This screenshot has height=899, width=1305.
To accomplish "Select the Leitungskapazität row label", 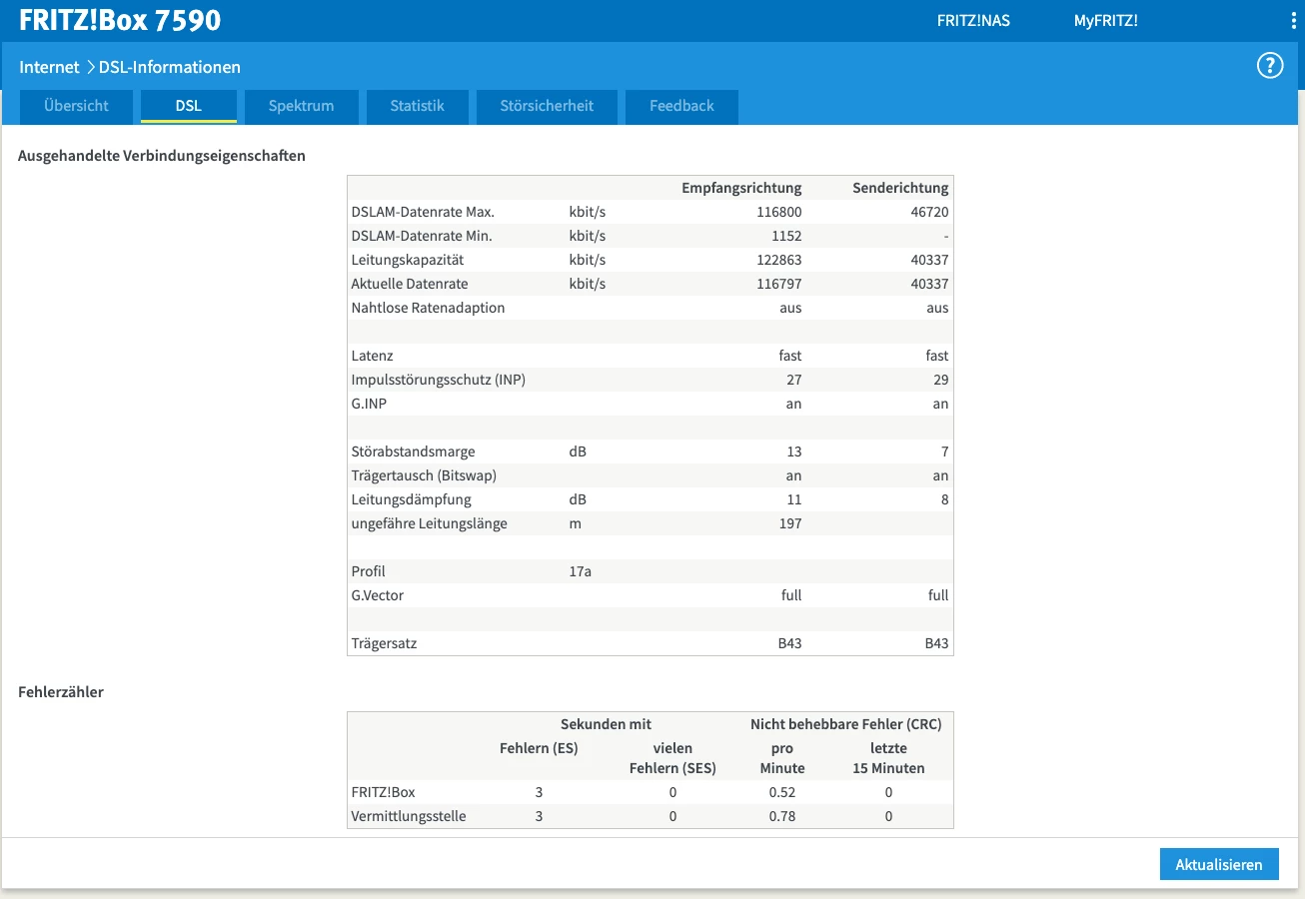I will click(407, 260).
